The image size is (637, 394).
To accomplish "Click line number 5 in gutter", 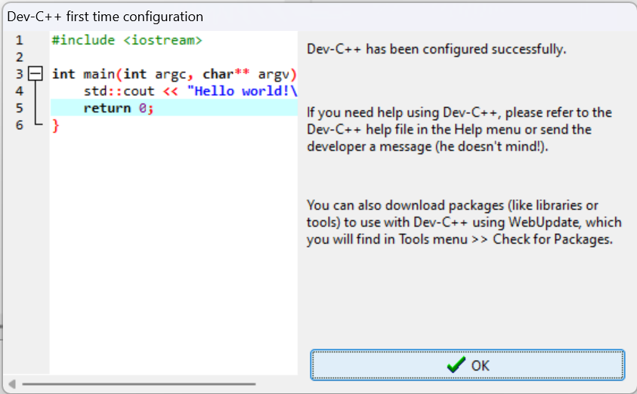I will pyautogui.click(x=20, y=109).
